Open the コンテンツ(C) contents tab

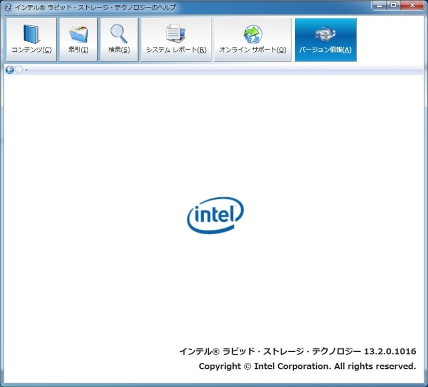click(32, 40)
